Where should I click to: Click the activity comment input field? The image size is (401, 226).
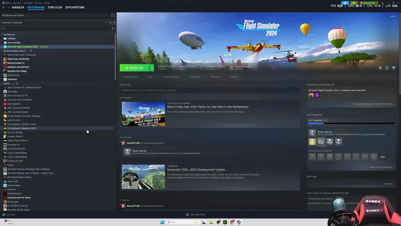click(x=209, y=90)
